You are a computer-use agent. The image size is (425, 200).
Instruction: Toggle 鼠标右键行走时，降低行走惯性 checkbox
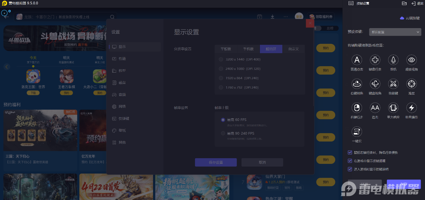[x=350, y=153]
